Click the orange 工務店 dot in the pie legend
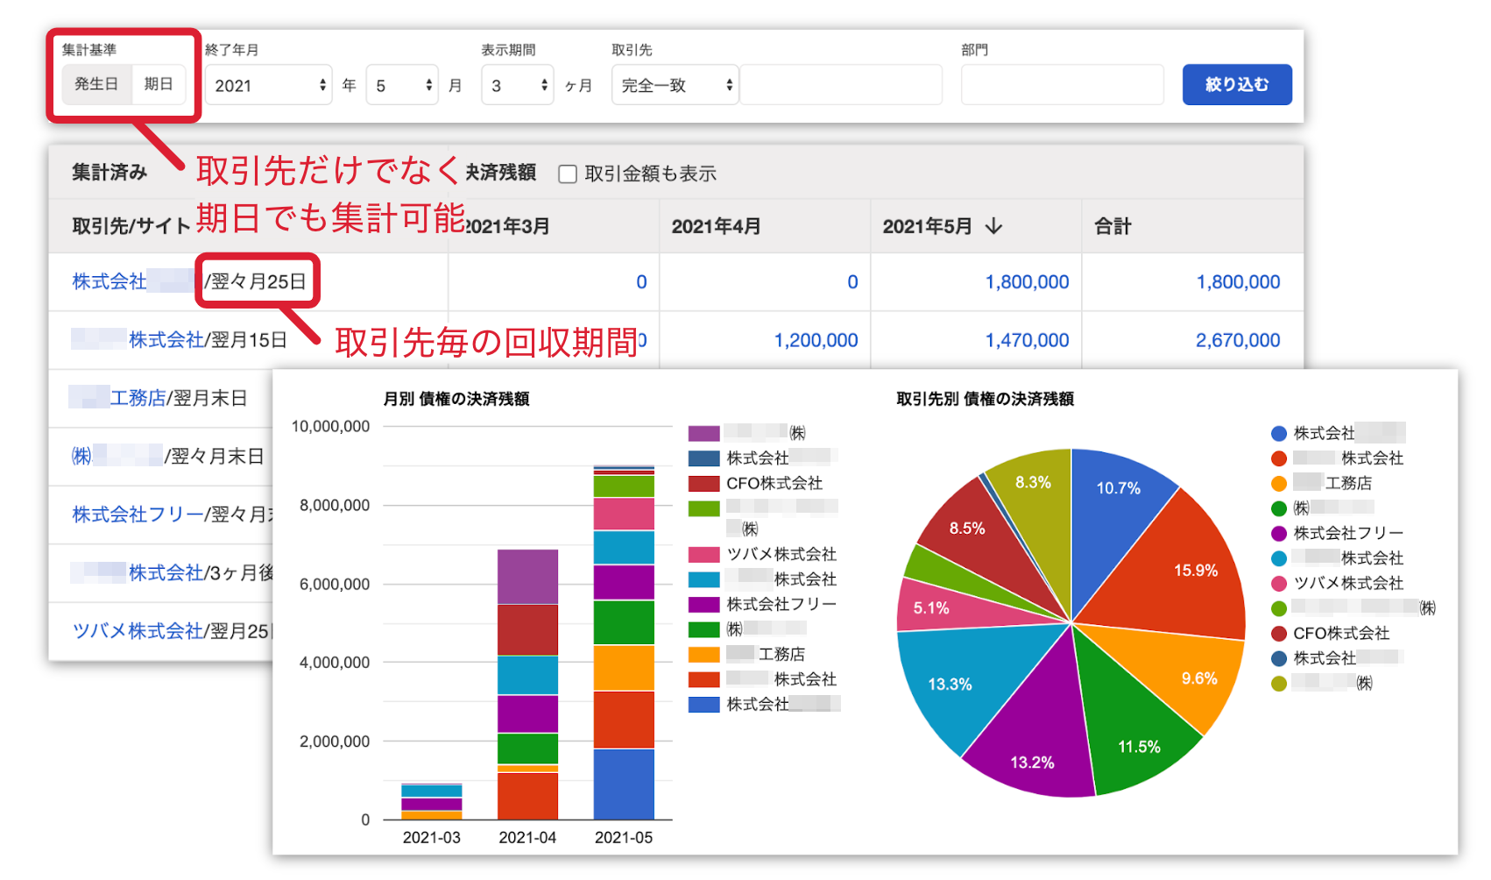The image size is (1491, 880). click(x=1279, y=484)
